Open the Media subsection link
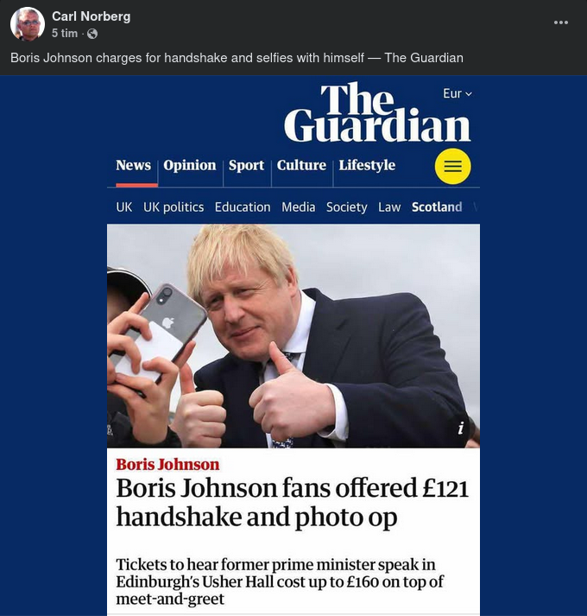Viewport: 587px width, 616px height. [x=299, y=207]
